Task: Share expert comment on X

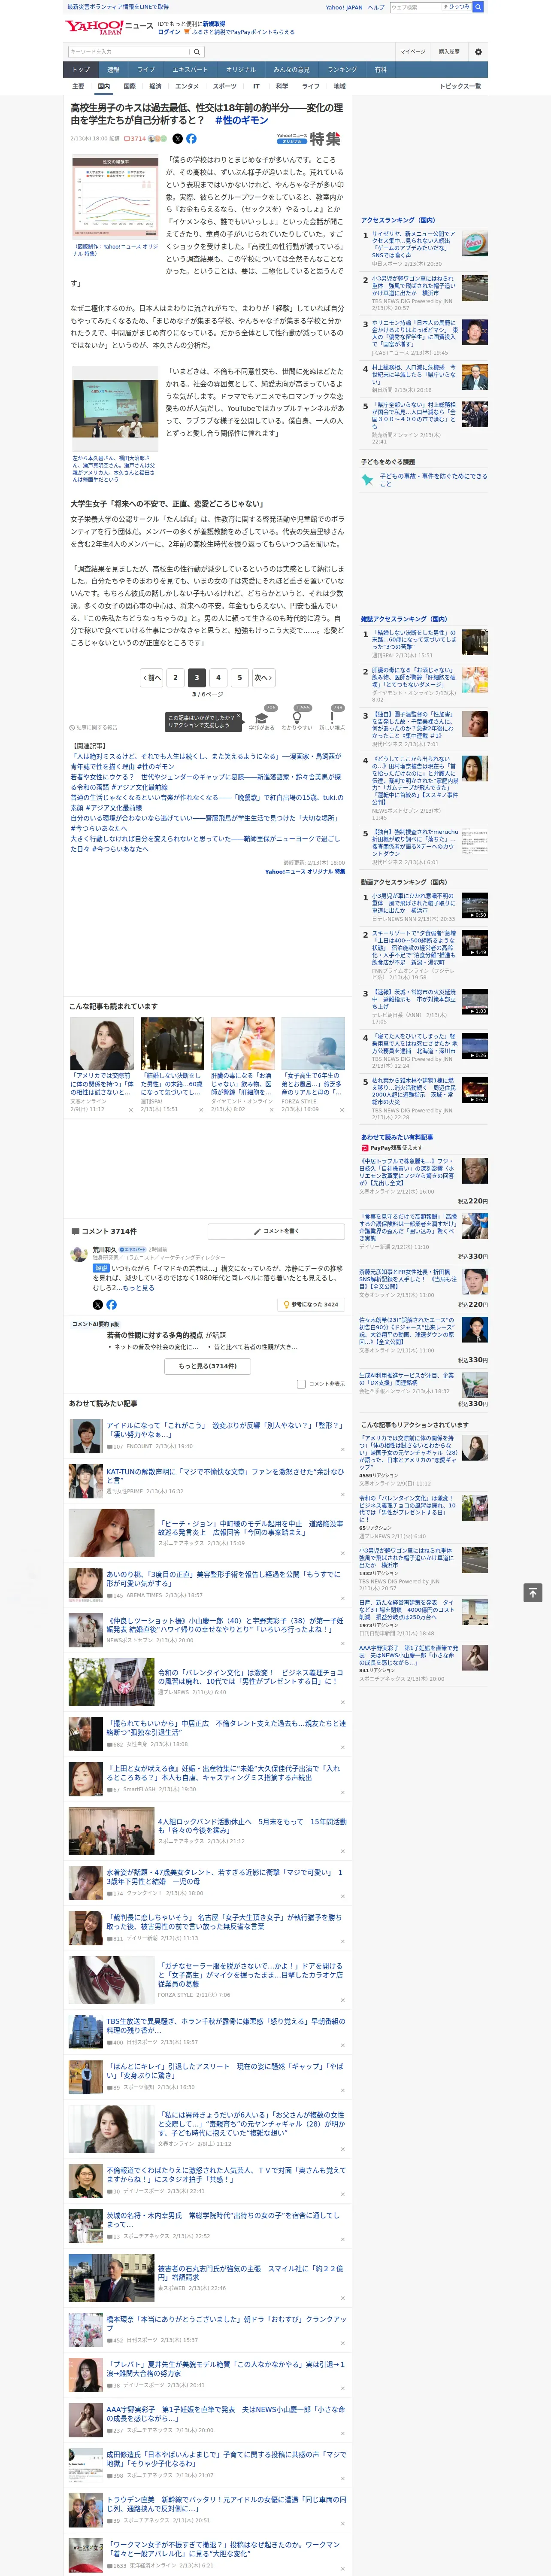Action: click(x=98, y=1305)
